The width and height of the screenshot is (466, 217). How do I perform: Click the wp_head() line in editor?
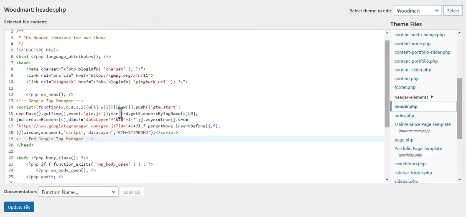50,94
